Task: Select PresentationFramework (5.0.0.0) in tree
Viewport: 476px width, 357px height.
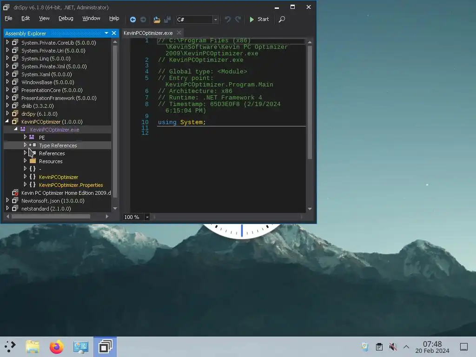Action: 59,98
